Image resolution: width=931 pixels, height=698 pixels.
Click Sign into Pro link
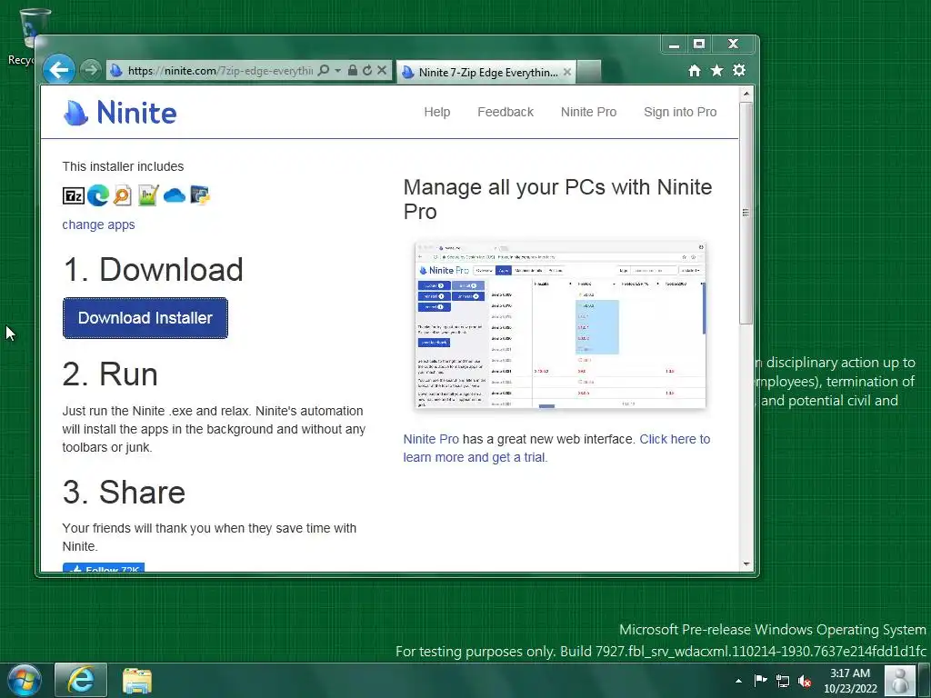pos(680,112)
